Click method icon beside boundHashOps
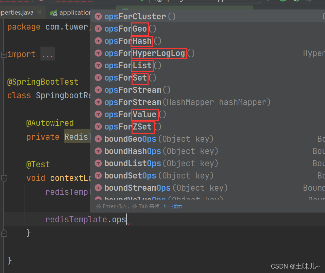This screenshot has width=325, height=273. pos(98,151)
